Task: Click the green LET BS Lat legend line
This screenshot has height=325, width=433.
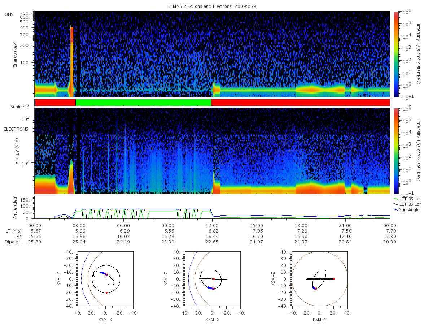Action: [396, 199]
